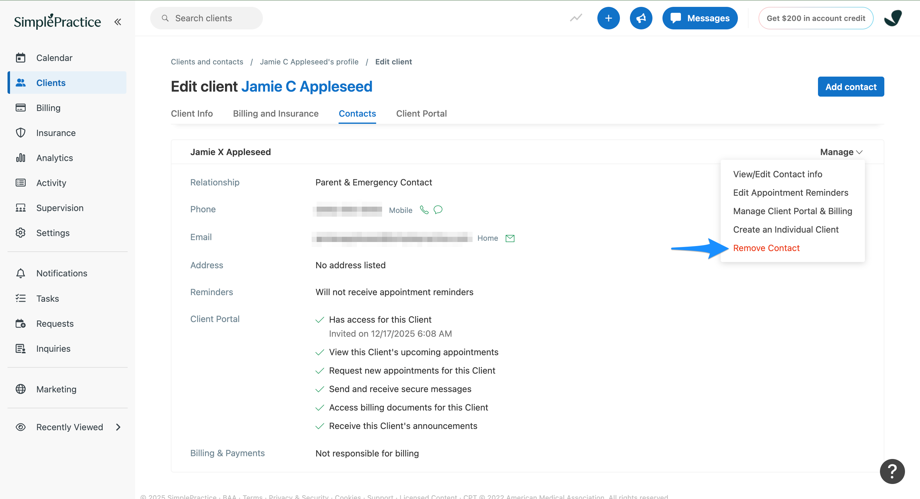Select View/Edit Contact info
This screenshot has width=920, height=499.
778,174
